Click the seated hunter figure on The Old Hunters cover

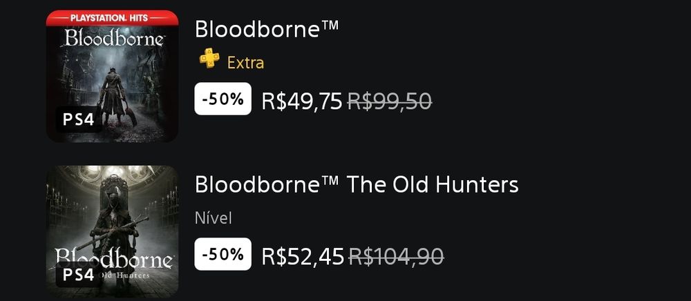tap(113, 221)
